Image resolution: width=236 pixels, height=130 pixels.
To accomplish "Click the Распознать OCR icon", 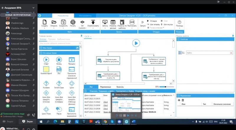I will click(x=132, y=22).
